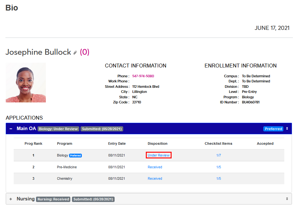Click the pencil edit icon beside Josephine Bullock

click(x=75, y=52)
